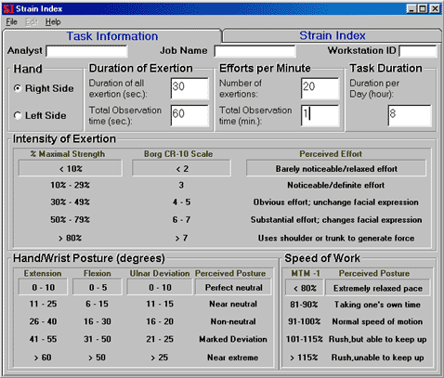Choose Marked Deviation perceived posture
Viewport: 444px width, 378px height.
(x=233, y=339)
